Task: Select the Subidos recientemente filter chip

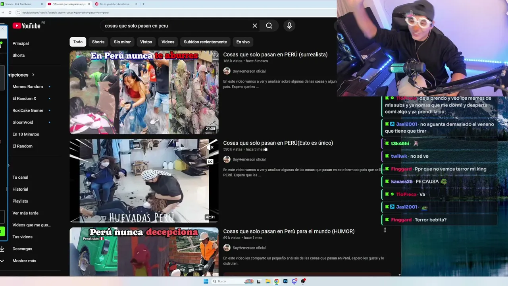Action: [205, 42]
